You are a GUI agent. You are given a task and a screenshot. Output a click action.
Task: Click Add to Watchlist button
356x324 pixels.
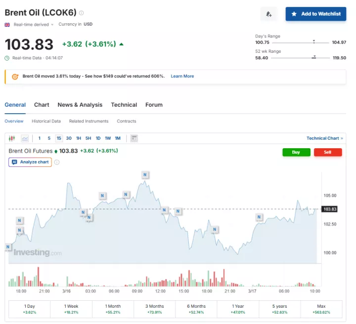[315, 14]
